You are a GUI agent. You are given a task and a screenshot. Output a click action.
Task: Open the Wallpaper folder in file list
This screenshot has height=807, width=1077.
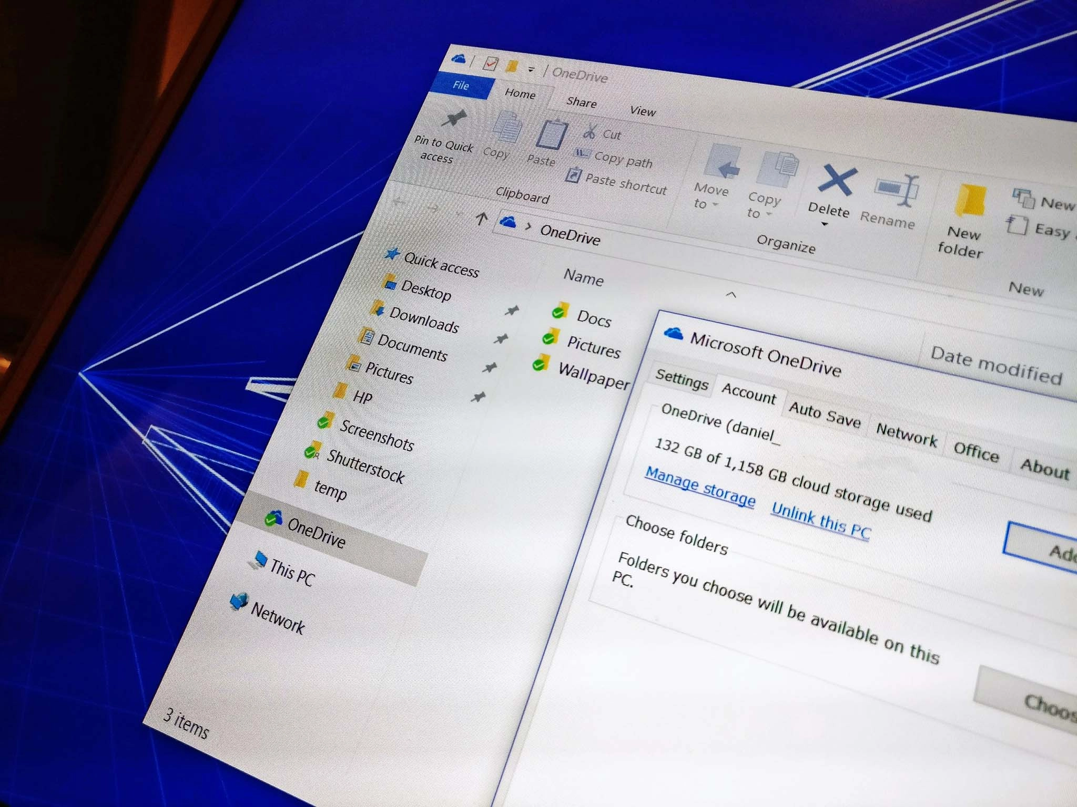coord(581,372)
